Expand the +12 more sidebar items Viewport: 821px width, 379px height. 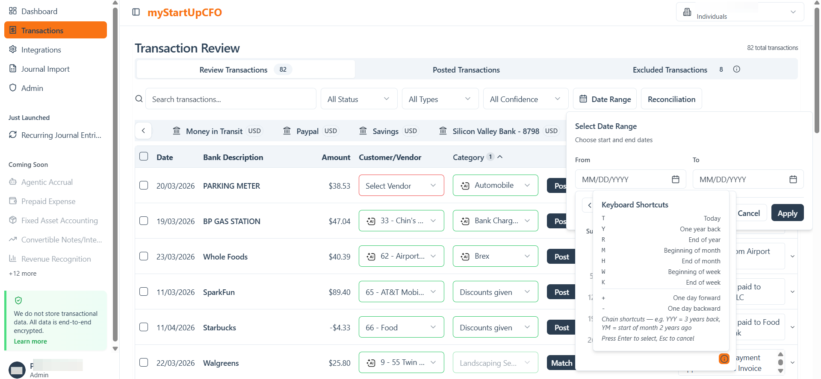coord(23,273)
